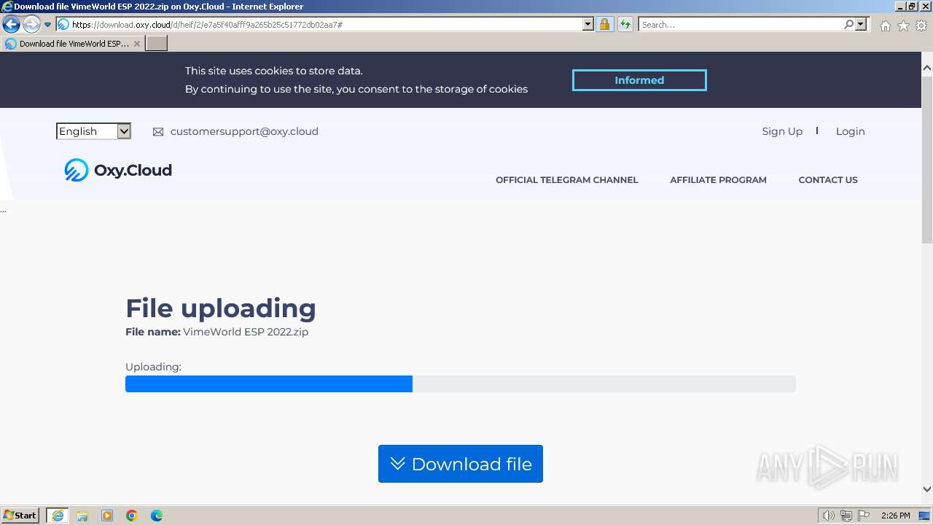The image size is (933, 525).
Task: Show the clock reading 2:26 PM
Action: point(895,516)
